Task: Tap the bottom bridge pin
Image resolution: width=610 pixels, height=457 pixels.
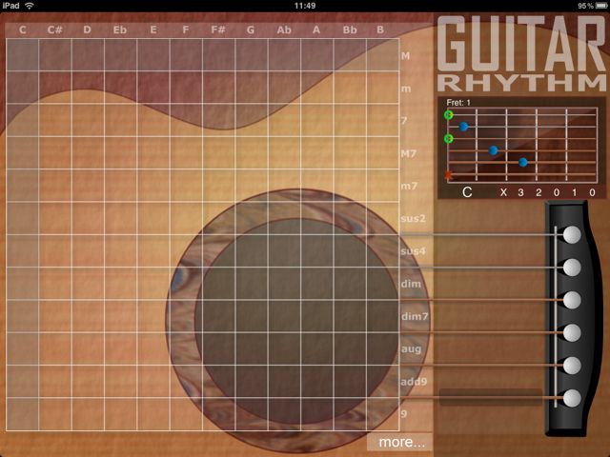Action: 572,398
